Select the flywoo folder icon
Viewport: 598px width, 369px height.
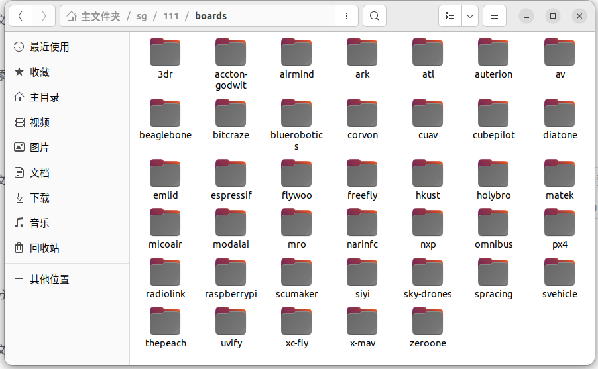[x=296, y=173]
